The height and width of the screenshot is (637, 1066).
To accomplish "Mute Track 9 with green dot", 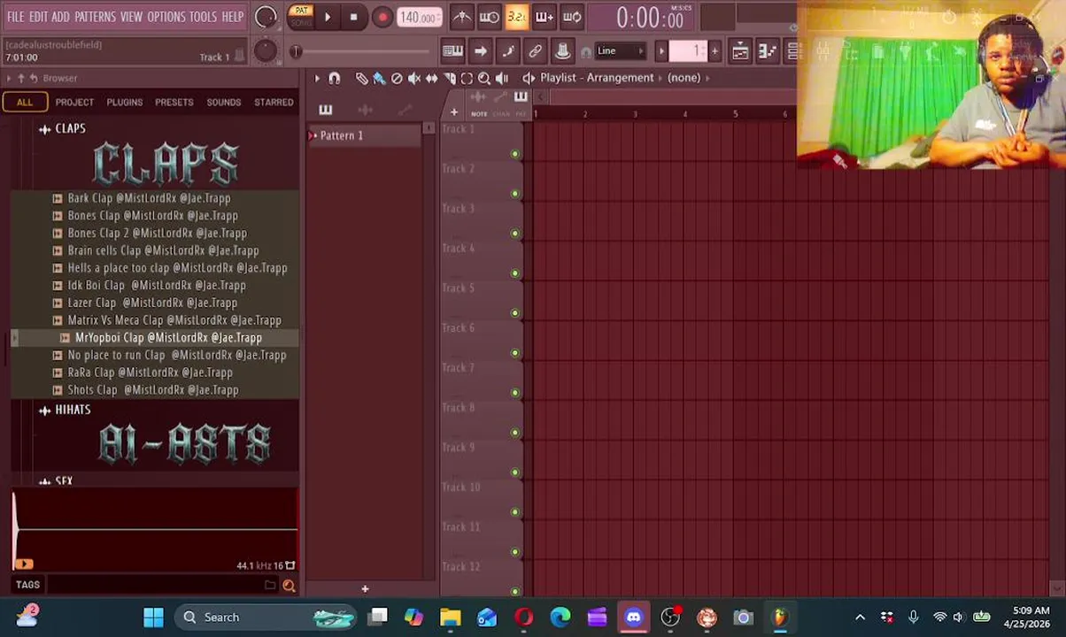I will (x=514, y=472).
